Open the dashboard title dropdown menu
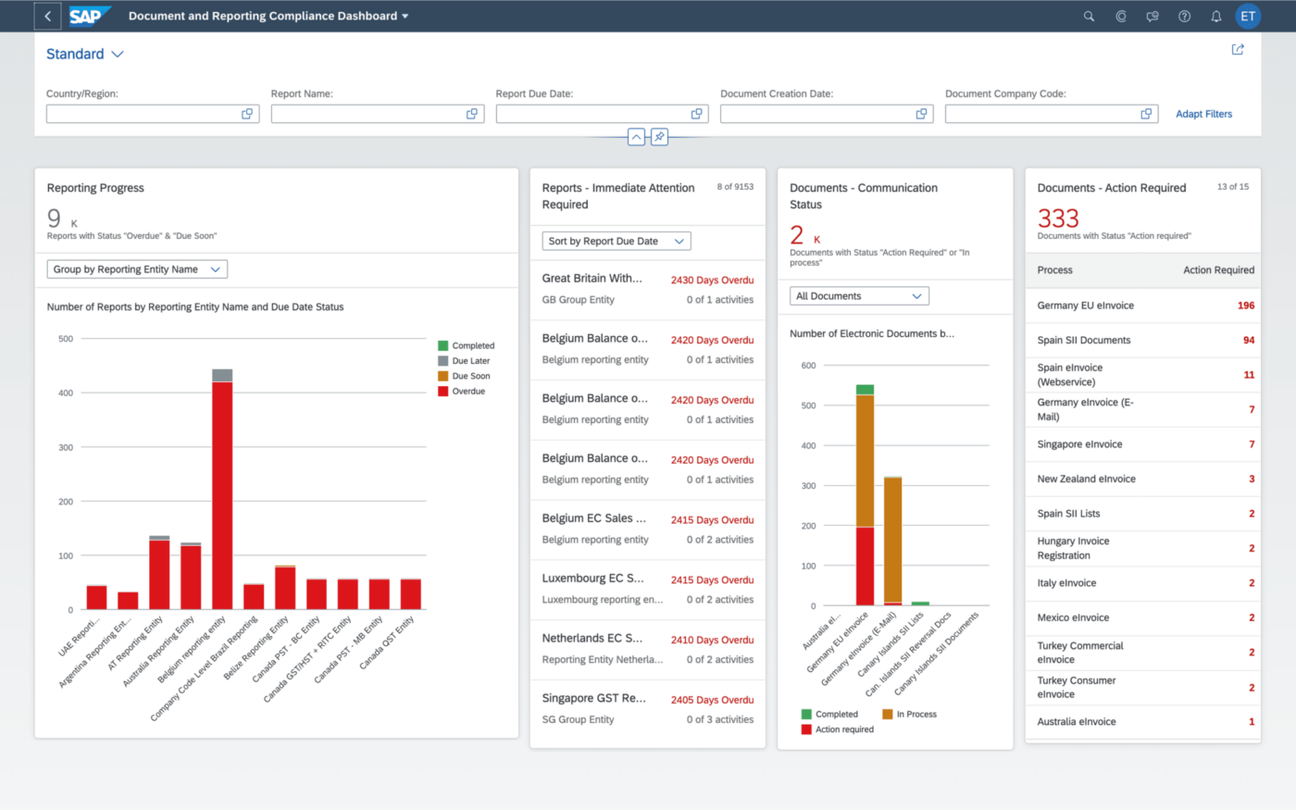Image resolution: width=1296 pixels, height=810 pixels. tap(405, 16)
